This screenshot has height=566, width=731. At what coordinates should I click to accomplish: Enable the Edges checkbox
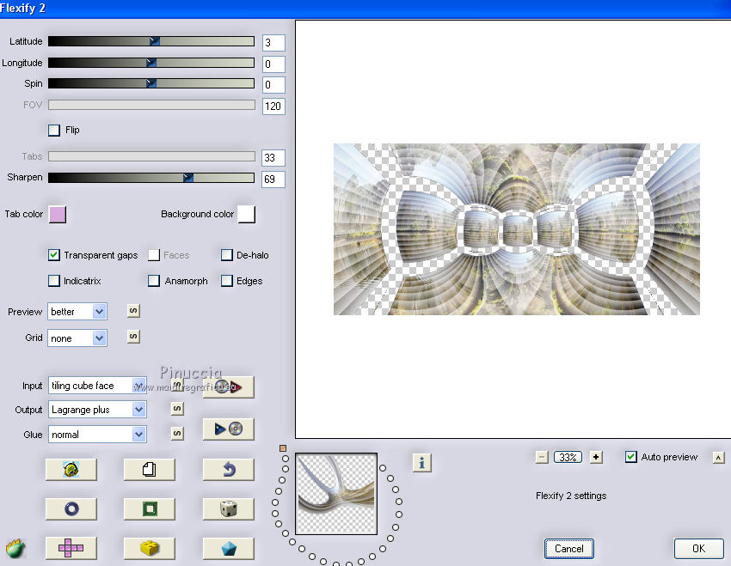[x=226, y=281]
